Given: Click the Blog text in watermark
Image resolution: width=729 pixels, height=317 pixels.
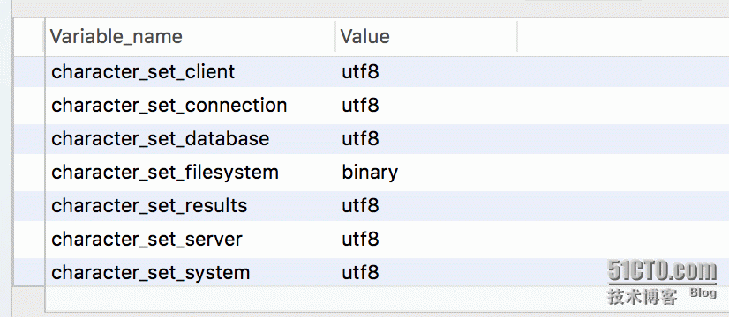Looking at the screenshot, I should point(703,293).
